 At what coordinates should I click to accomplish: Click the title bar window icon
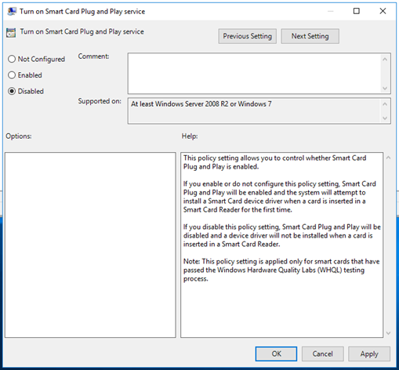click(x=12, y=12)
